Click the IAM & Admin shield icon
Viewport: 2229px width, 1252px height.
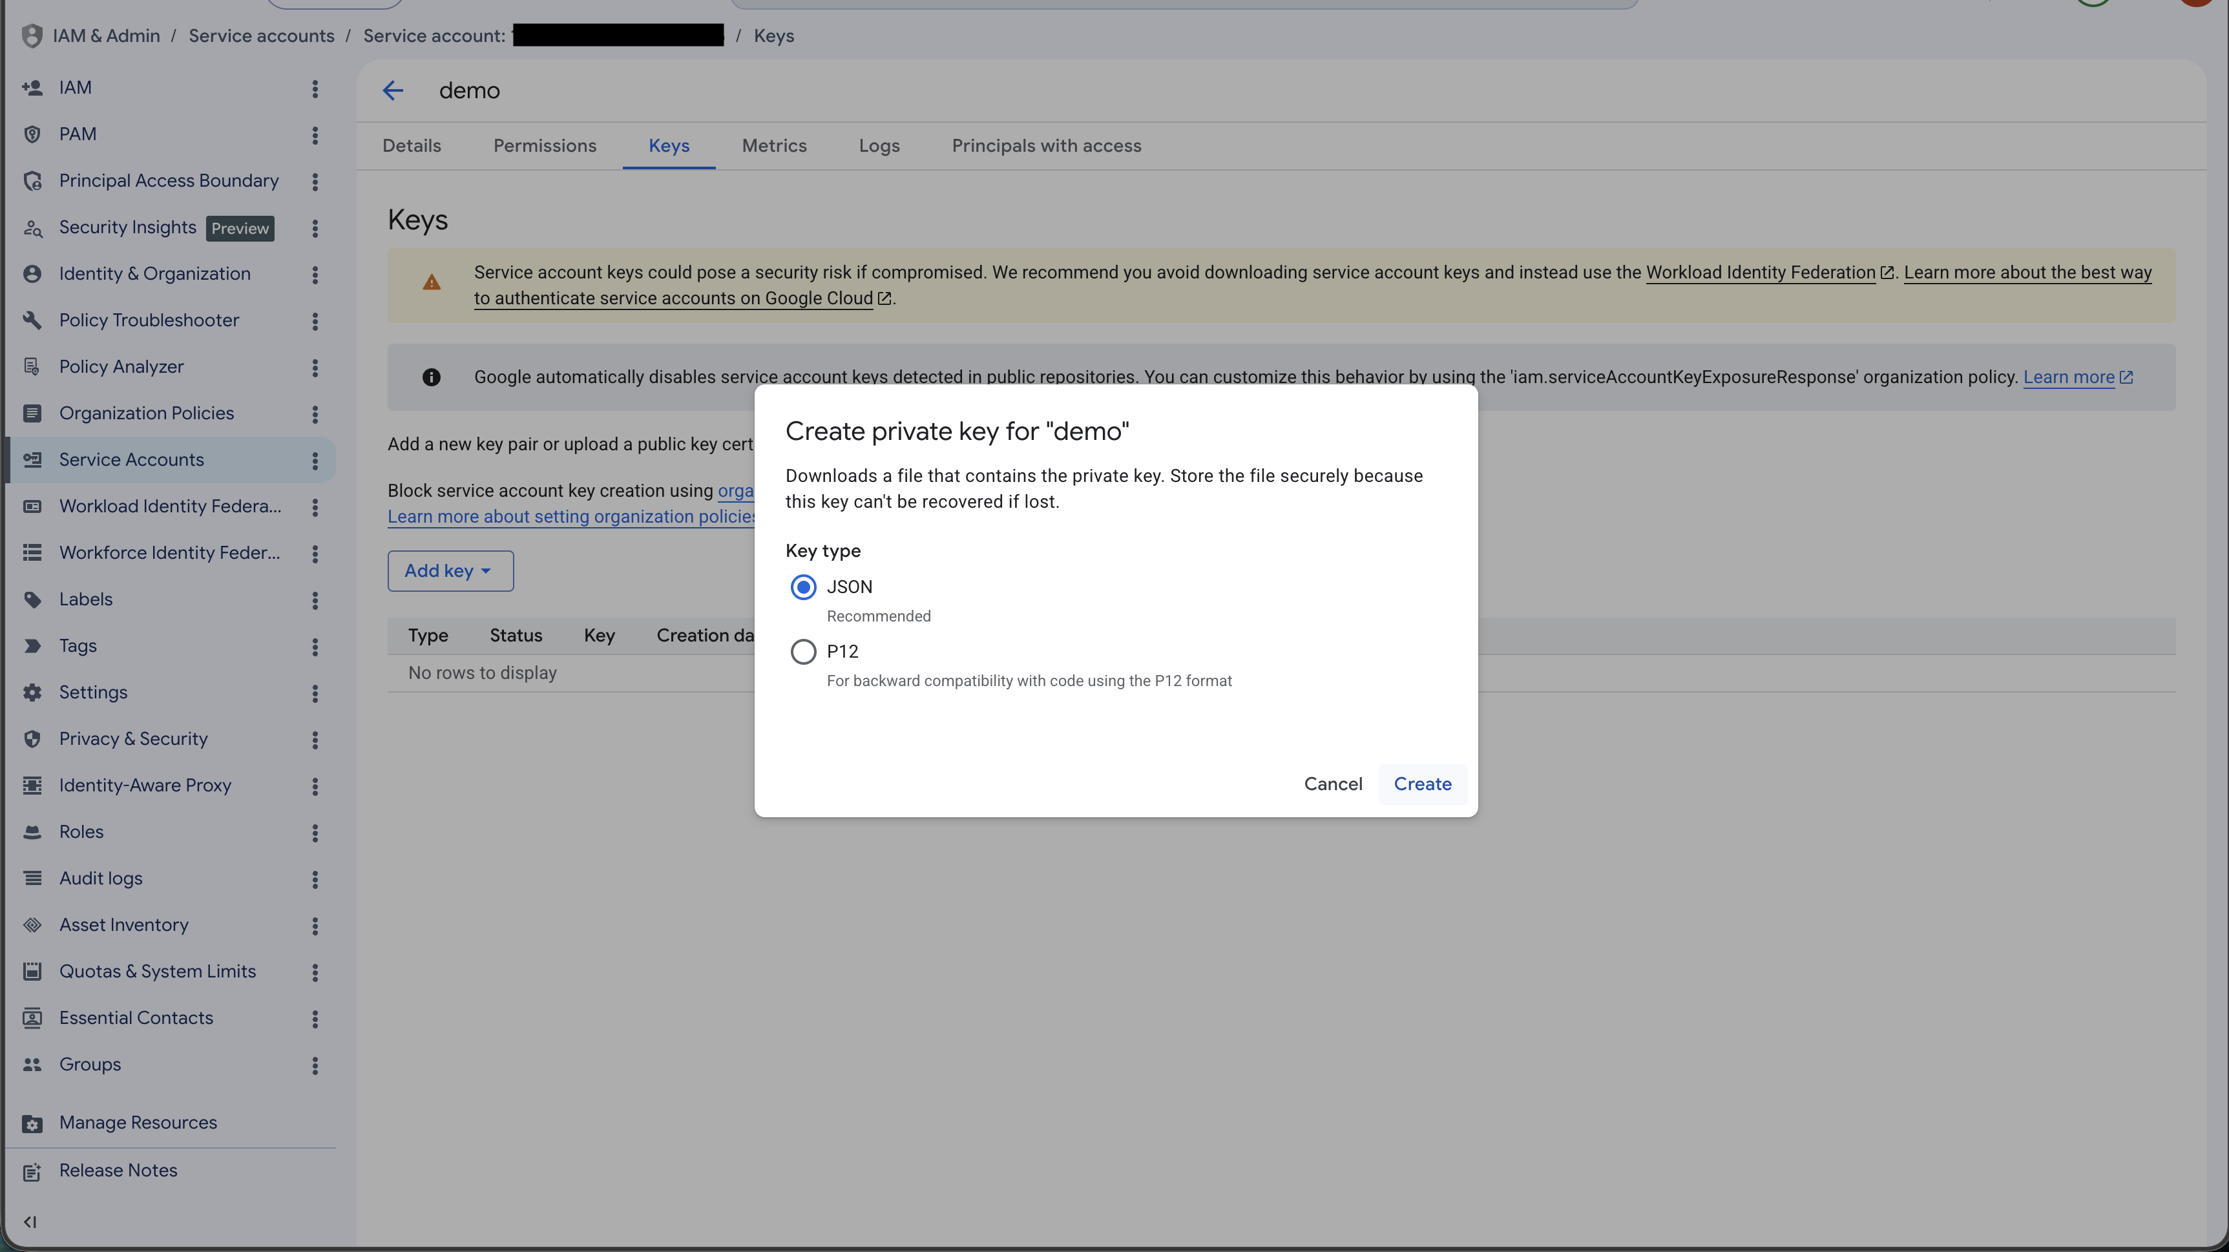32,36
